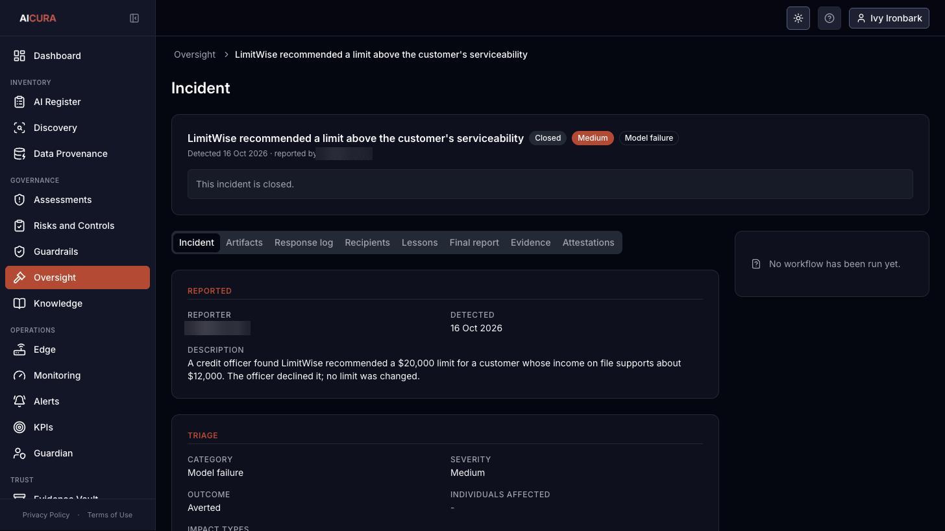Screen dimensions: 945x531
Task: Click the Discovery scan icon
Action: pos(19,128)
